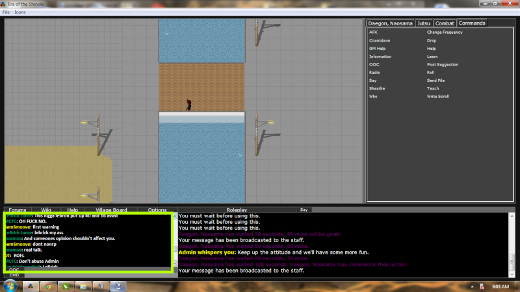The height and width of the screenshot is (292, 520).
Task: Run the Sheathe command
Action: [377, 88]
